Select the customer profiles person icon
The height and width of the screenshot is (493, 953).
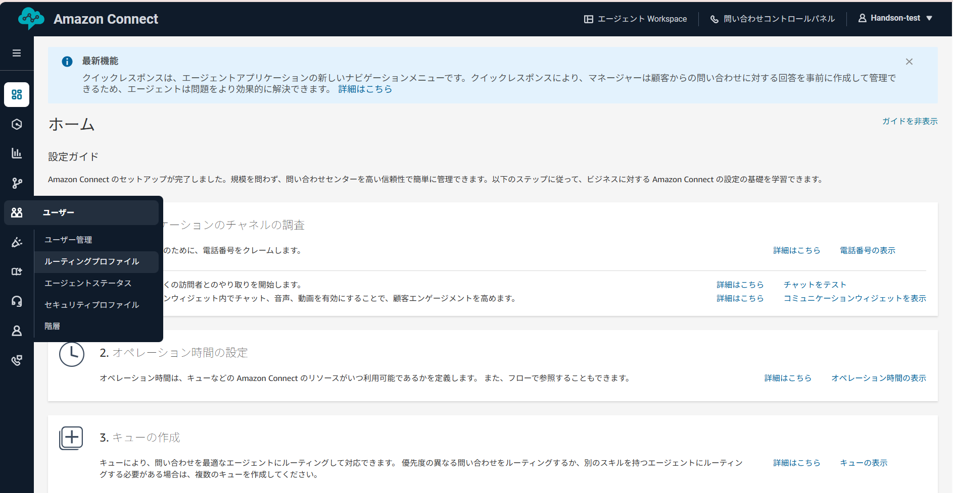point(17,331)
